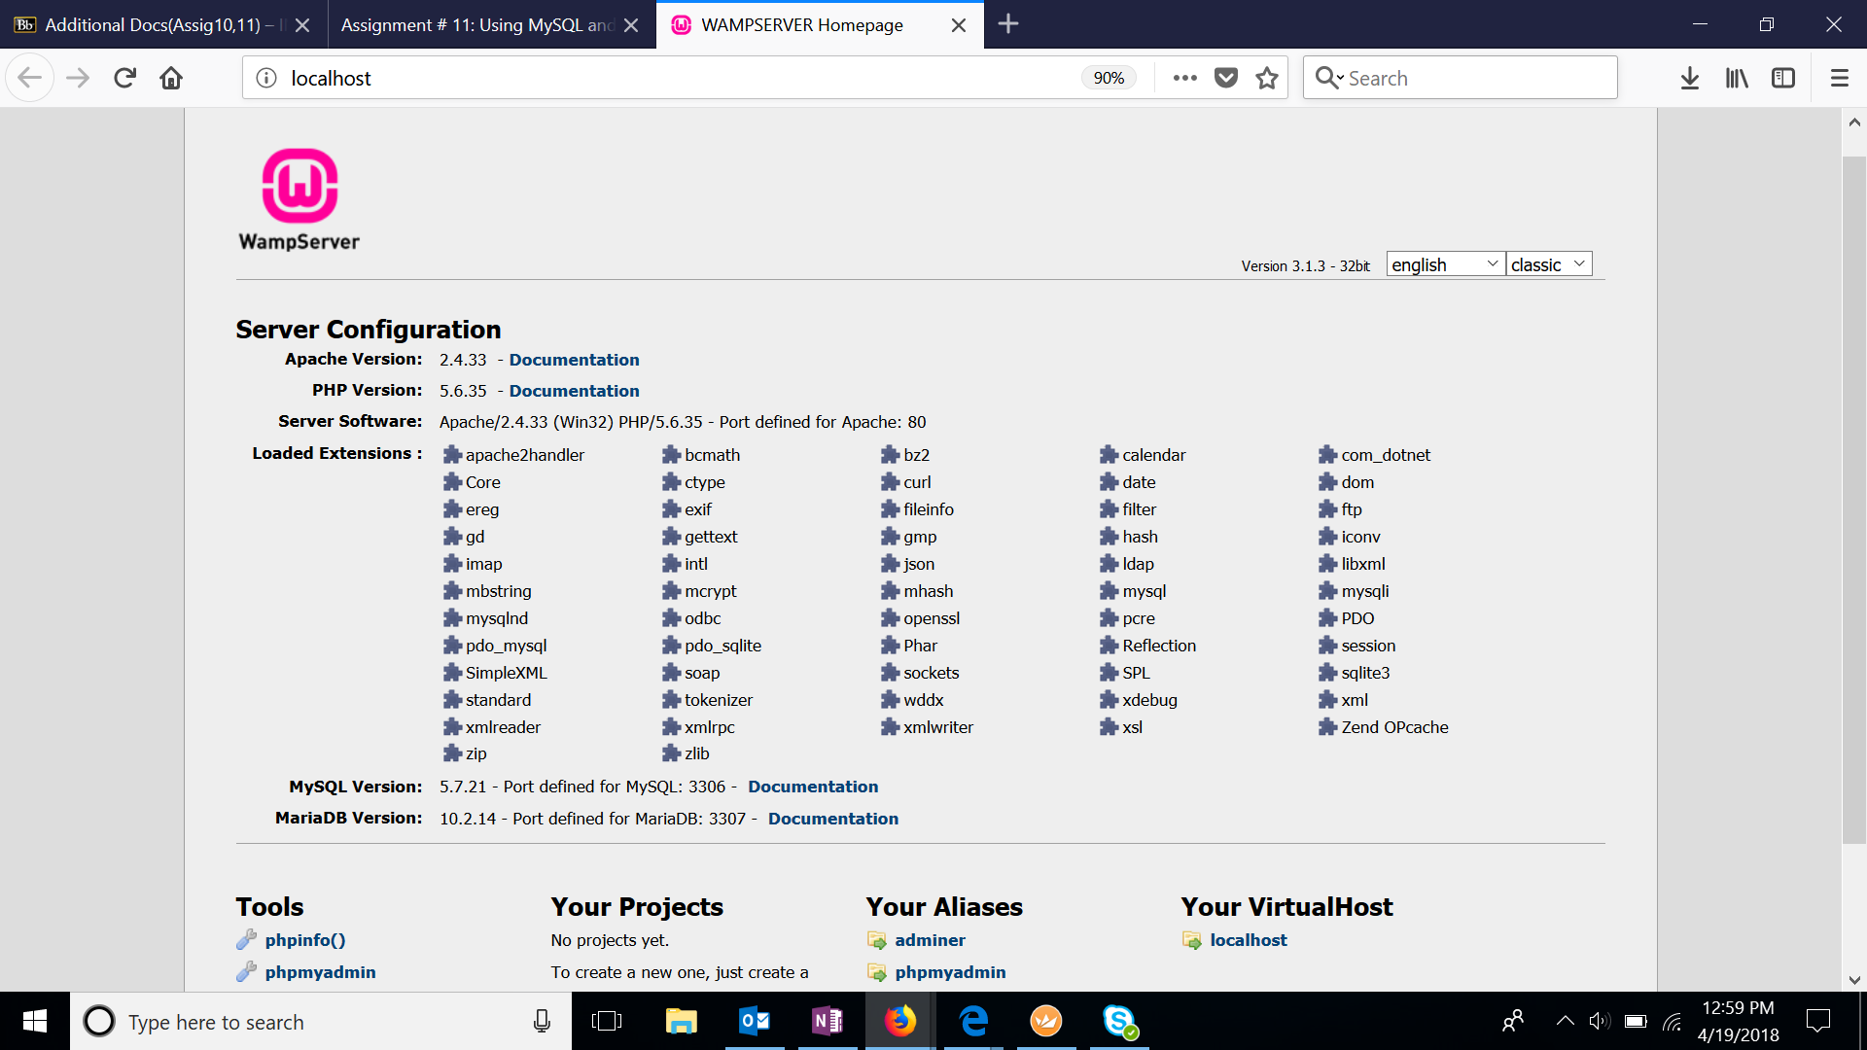Open the Windows Start menu

coord(35,1021)
